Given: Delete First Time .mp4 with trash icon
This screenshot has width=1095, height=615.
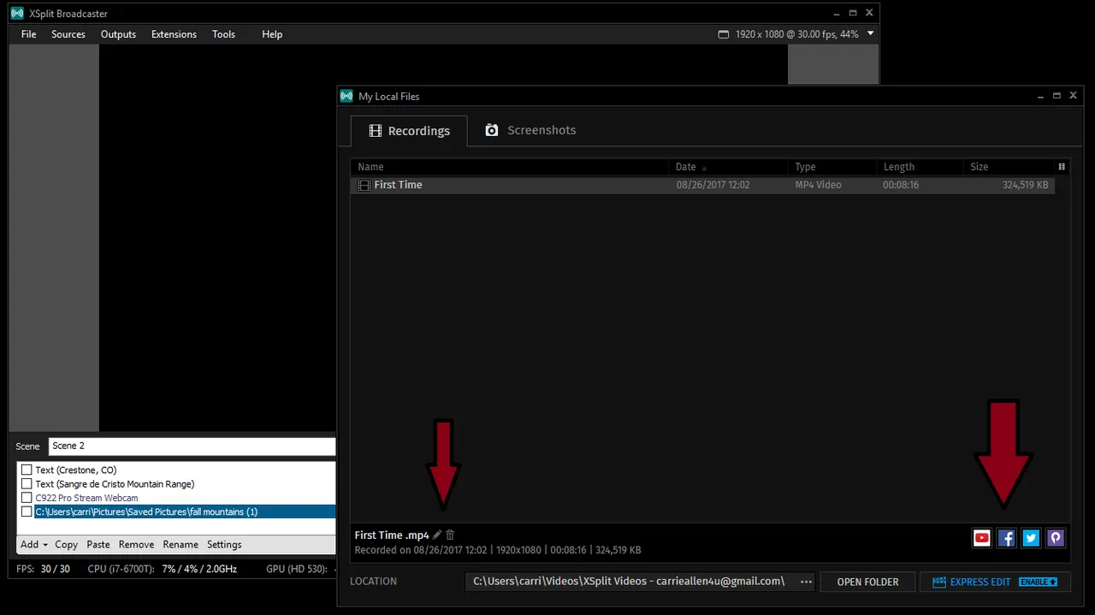Looking at the screenshot, I should click(451, 535).
